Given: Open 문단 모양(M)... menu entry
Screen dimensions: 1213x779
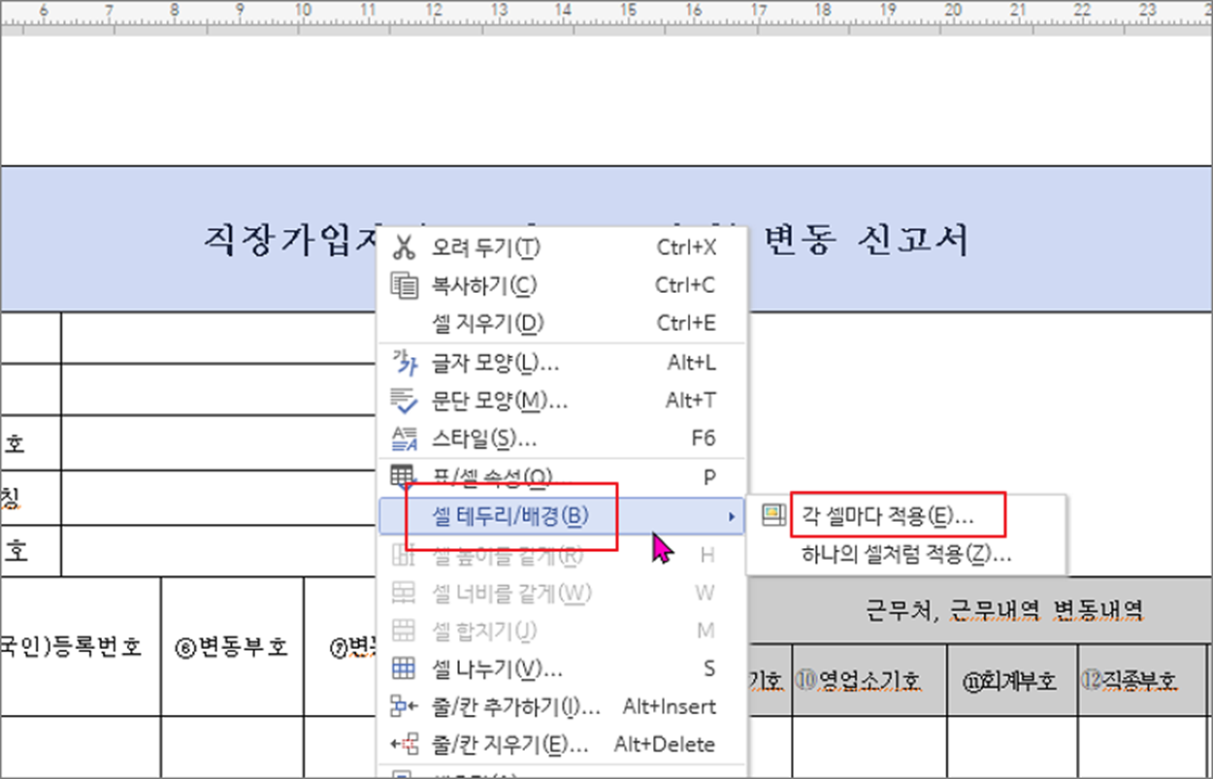Looking at the screenshot, I should pos(561,400).
